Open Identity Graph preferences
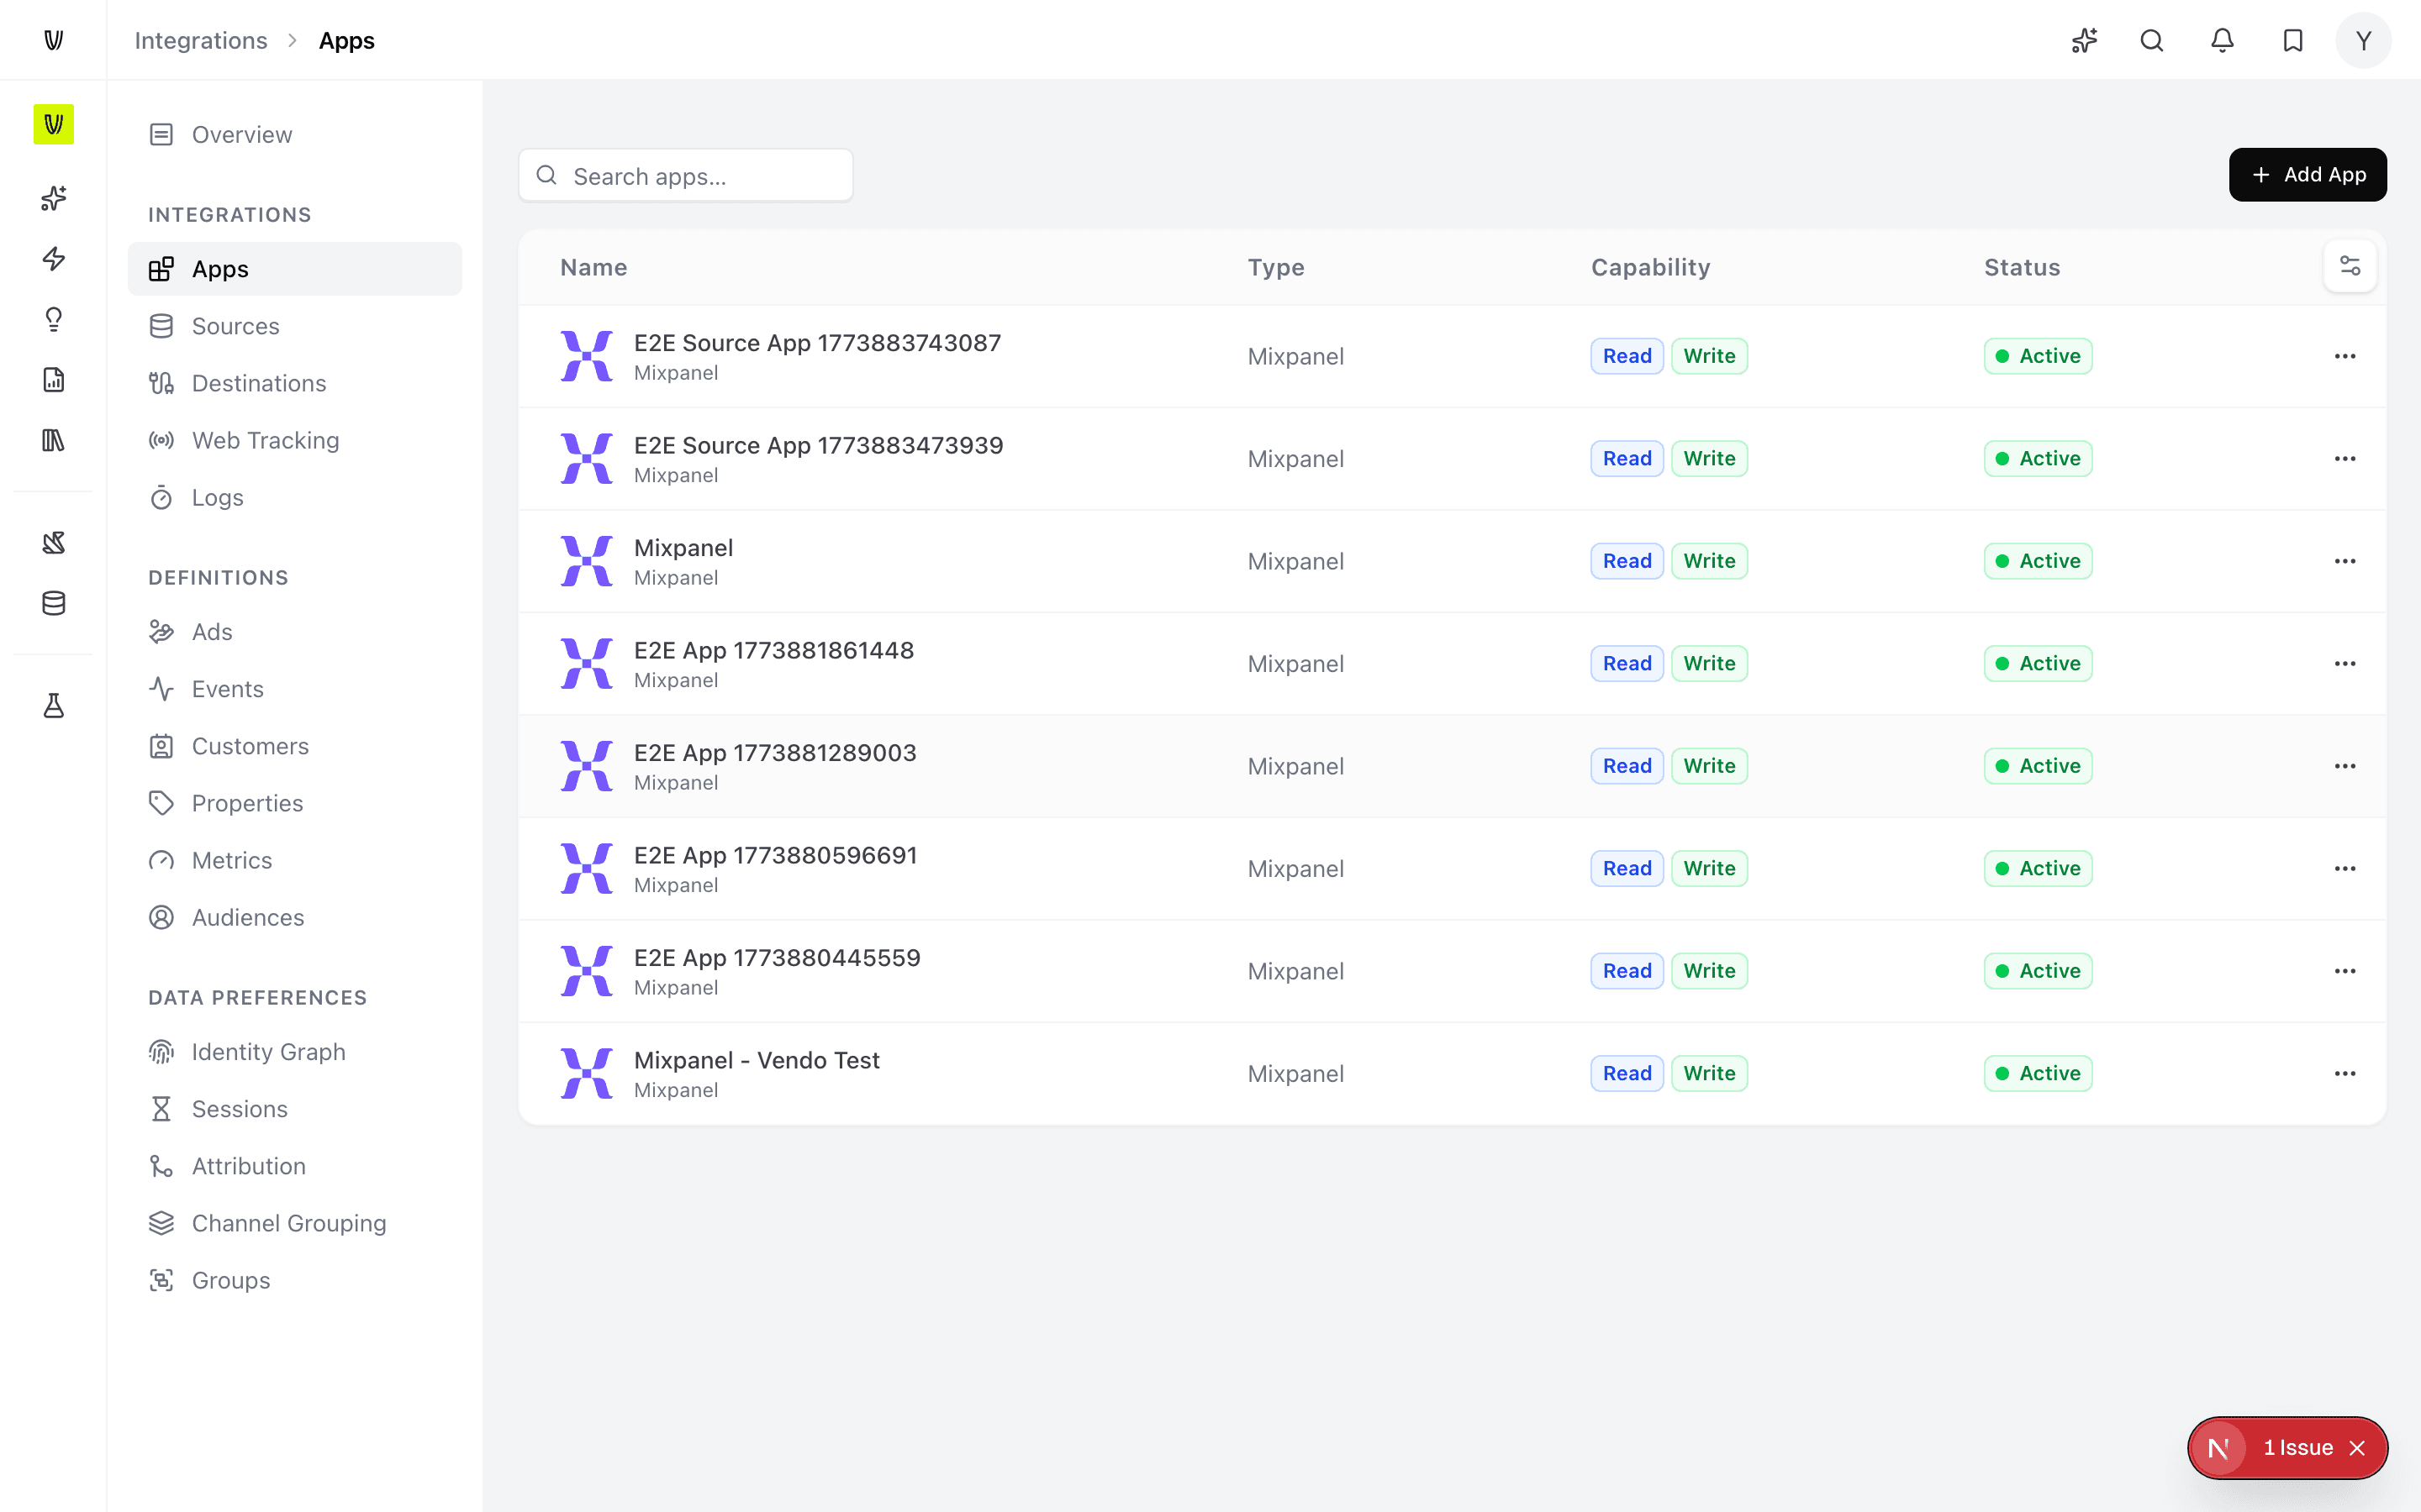 (x=295, y=1052)
